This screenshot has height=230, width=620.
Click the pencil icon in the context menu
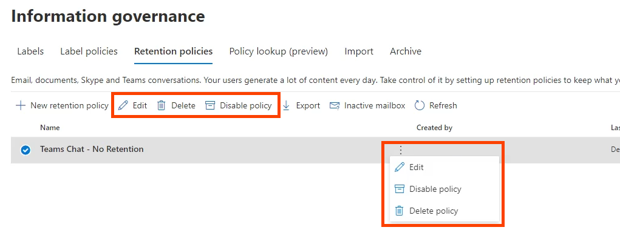400,167
